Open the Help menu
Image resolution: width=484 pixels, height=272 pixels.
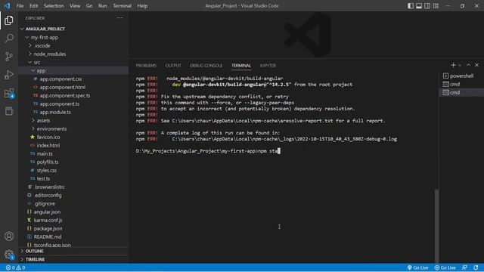pyautogui.click(x=142, y=6)
